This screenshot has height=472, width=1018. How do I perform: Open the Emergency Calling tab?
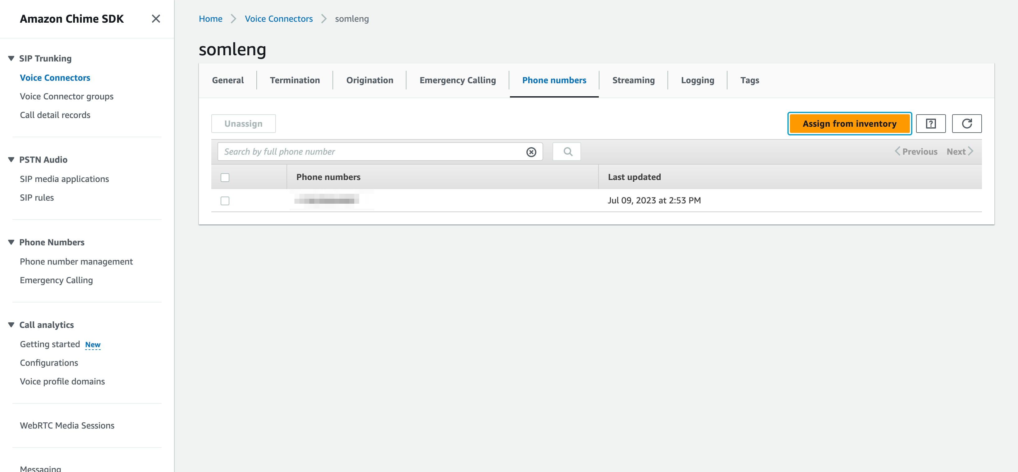[457, 80]
